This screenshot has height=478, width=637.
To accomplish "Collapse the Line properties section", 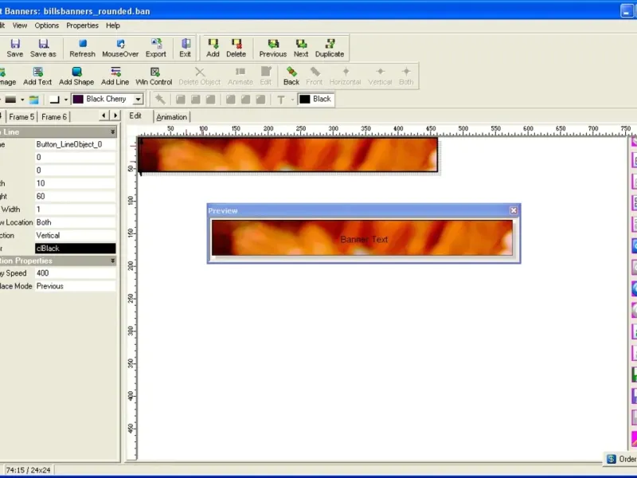I will click(112, 132).
